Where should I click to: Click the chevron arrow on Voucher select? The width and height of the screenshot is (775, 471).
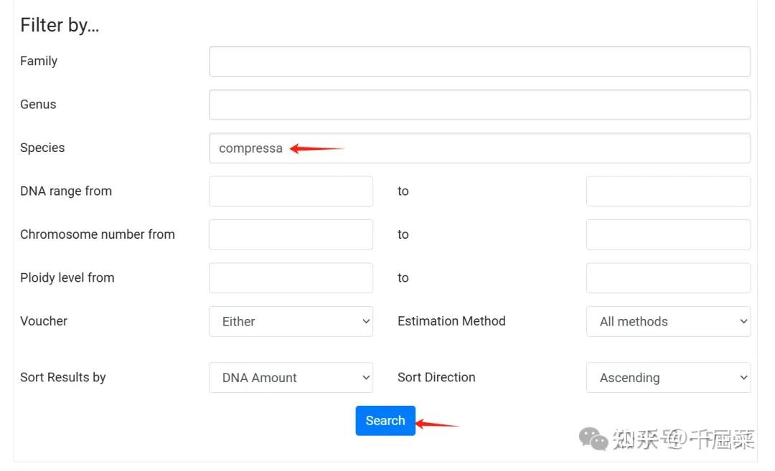366,321
